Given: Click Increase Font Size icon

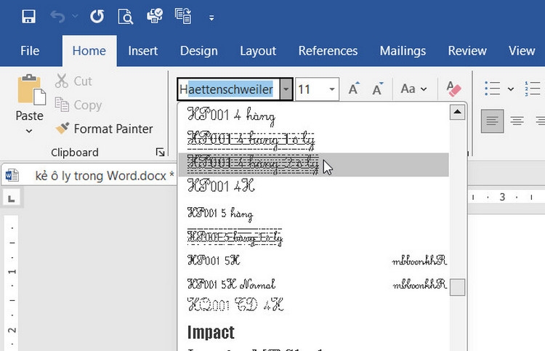Looking at the screenshot, I should pos(354,89).
